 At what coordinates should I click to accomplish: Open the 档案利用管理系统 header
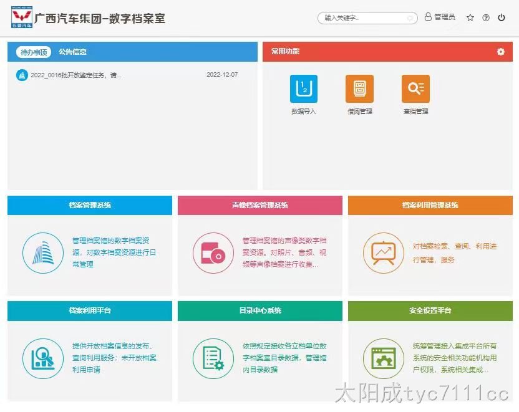point(430,205)
